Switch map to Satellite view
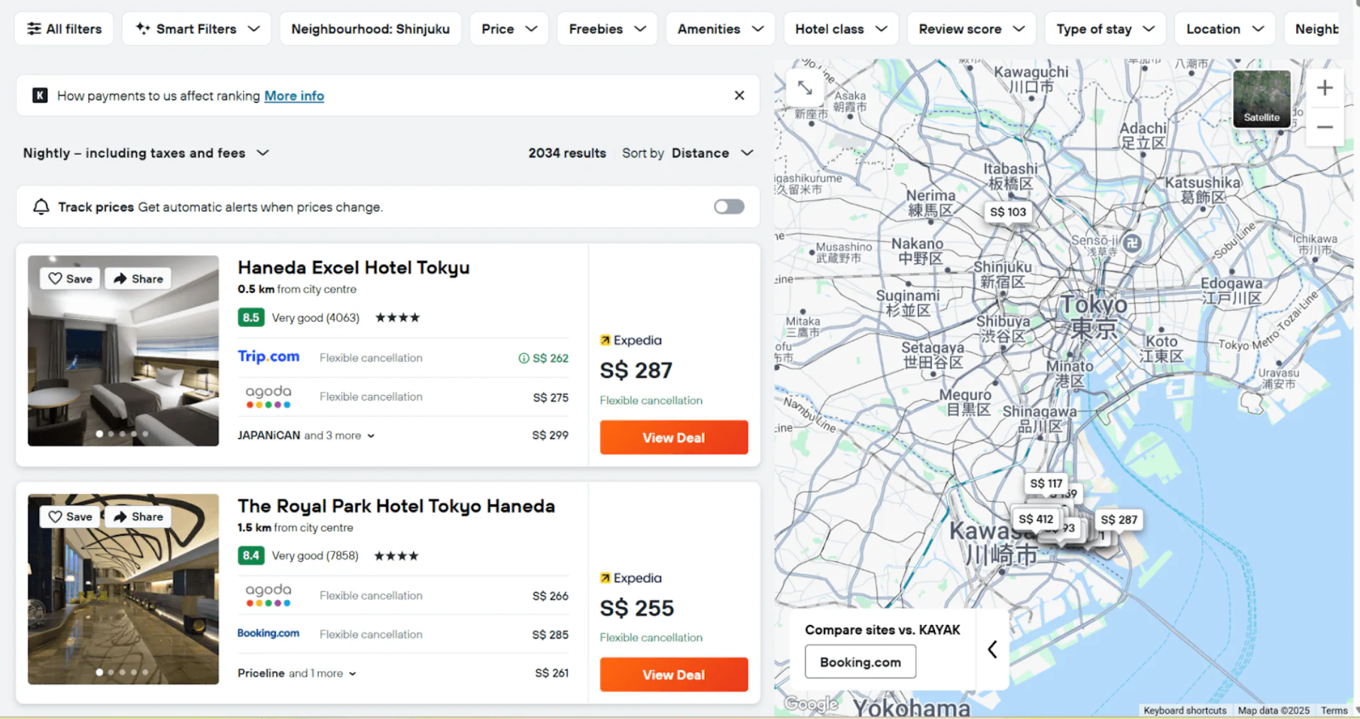The image size is (1360, 719). pos(1261,99)
